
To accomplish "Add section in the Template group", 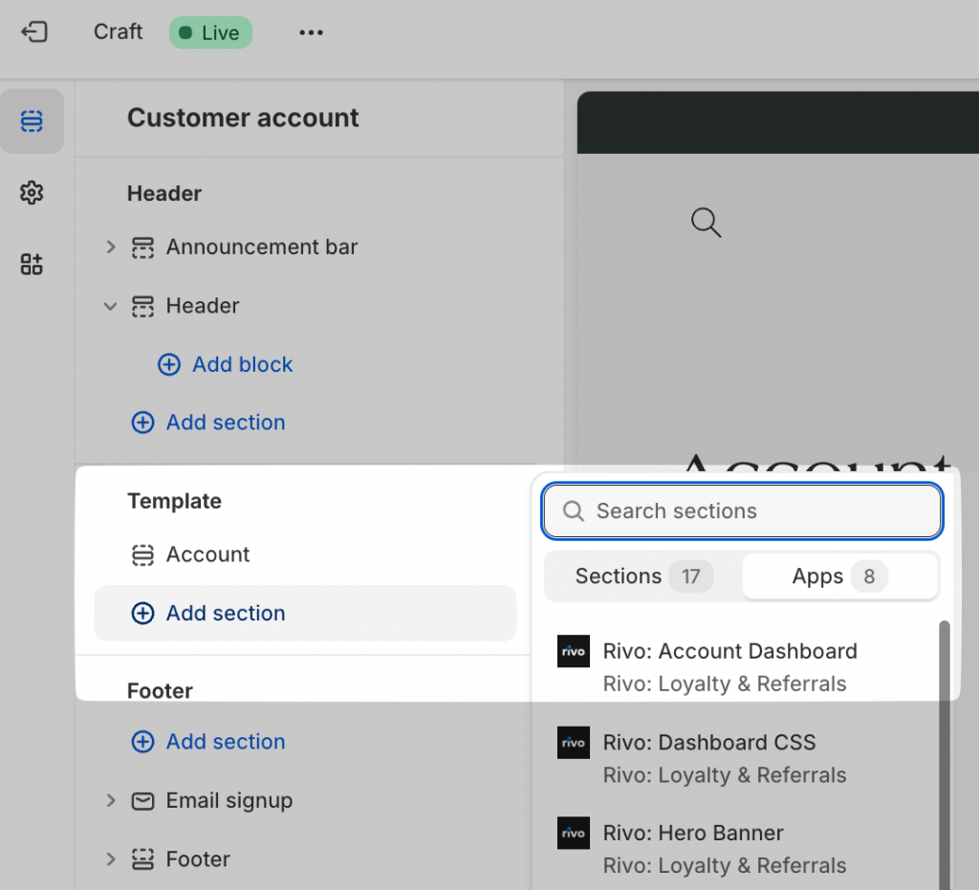I will [x=305, y=613].
